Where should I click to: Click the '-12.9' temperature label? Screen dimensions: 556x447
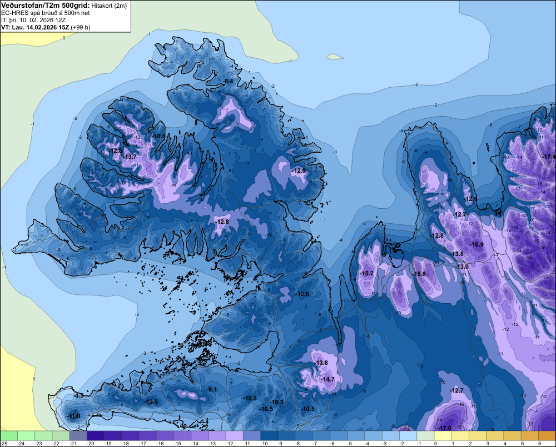click(299, 170)
